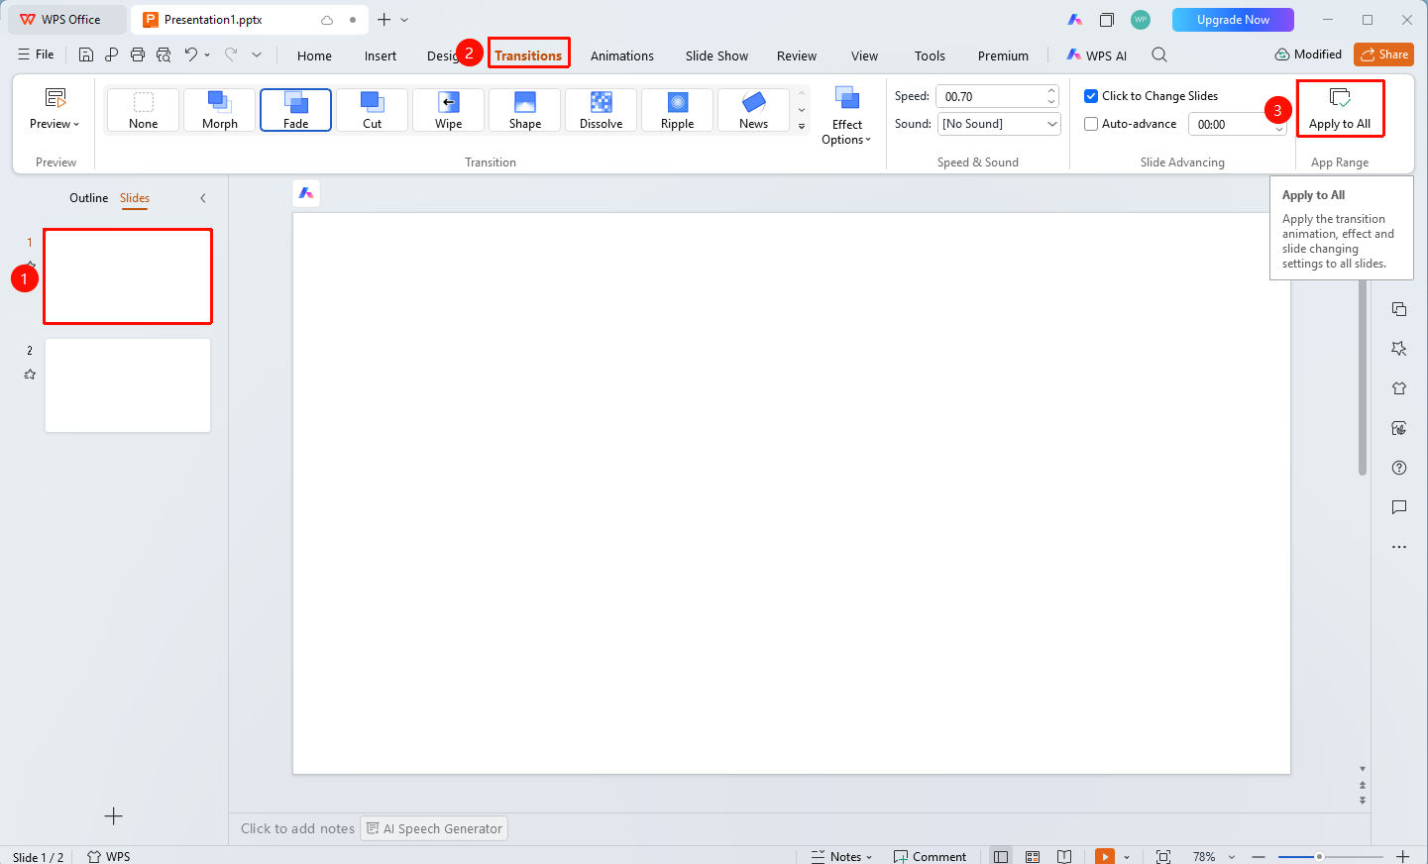Image resolution: width=1428 pixels, height=864 pixels.
Task: Open the Sound dropdown showing No Sound
Action: 999,124
